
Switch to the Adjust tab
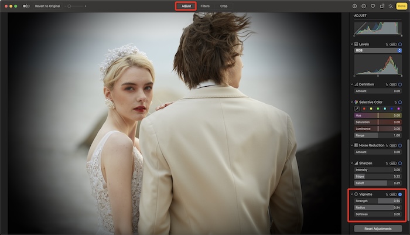[x=186, y=6]
